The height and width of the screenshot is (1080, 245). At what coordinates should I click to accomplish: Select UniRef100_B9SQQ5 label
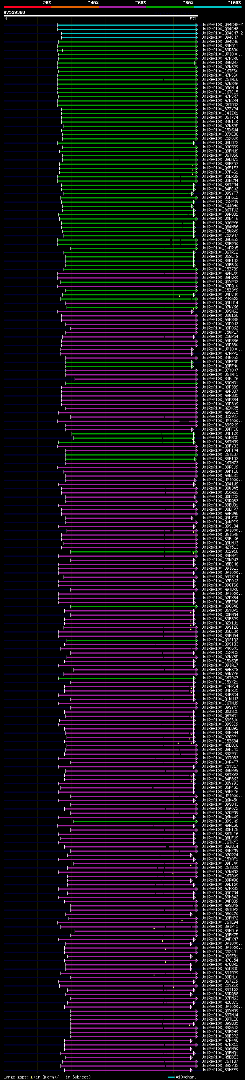220,1023
